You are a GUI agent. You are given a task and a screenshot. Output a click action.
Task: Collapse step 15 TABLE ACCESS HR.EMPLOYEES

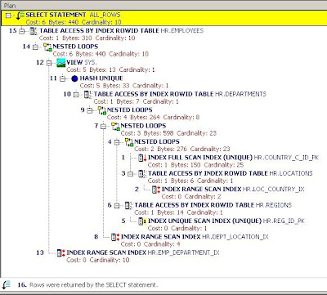click(x=22, y=31)
